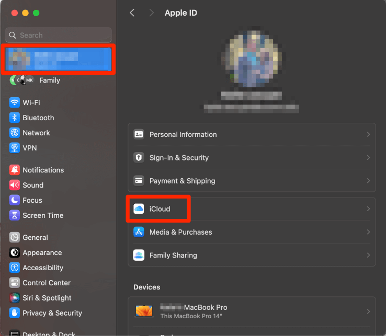Expand Family Sharing via its chevron
This screenshot has height=336, width=386.
click(368, 255)
